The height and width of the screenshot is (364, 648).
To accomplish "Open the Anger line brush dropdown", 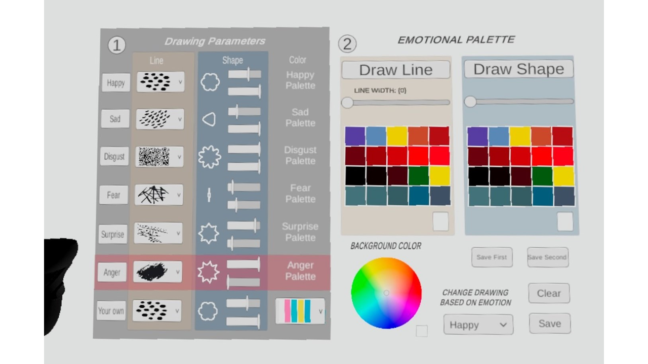I will (157, 272).
